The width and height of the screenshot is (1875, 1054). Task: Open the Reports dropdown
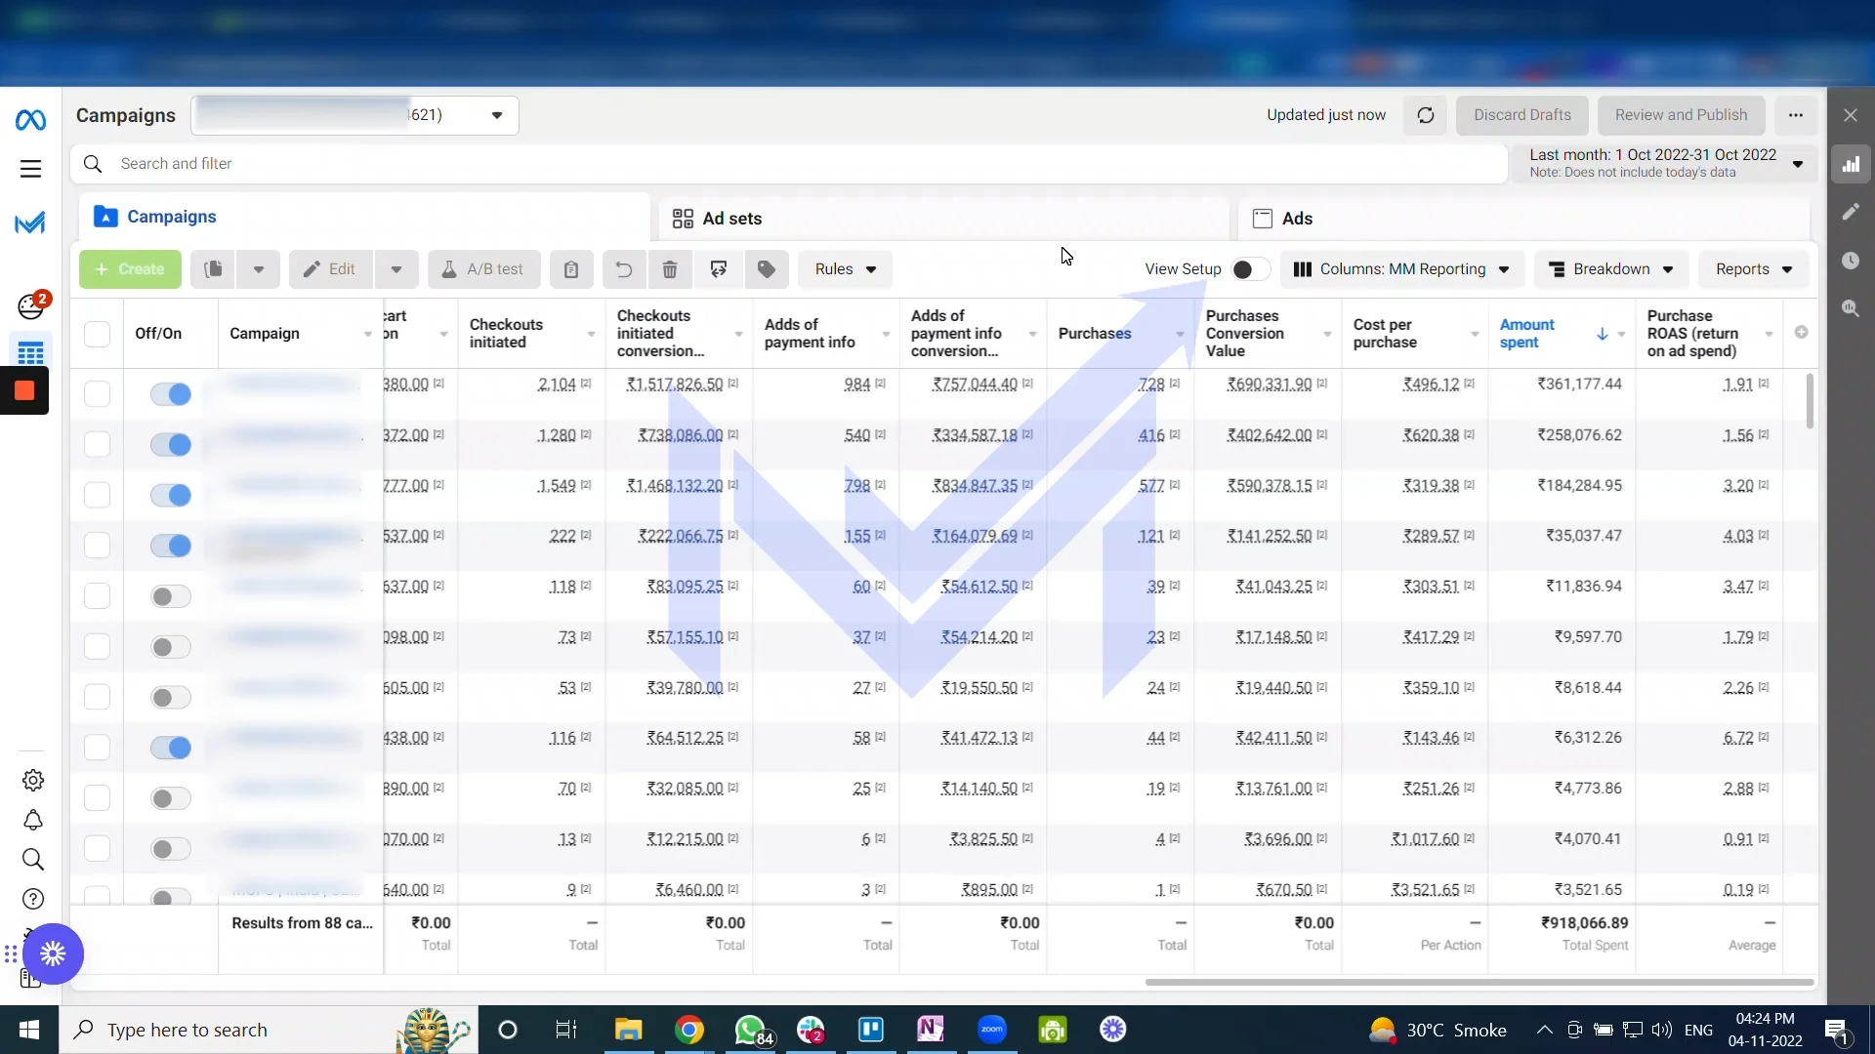pos(1754,269)
